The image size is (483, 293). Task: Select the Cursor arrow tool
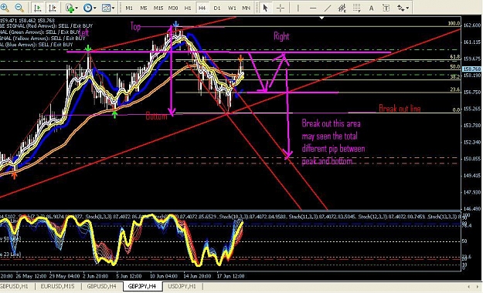(x=265, y=8)
